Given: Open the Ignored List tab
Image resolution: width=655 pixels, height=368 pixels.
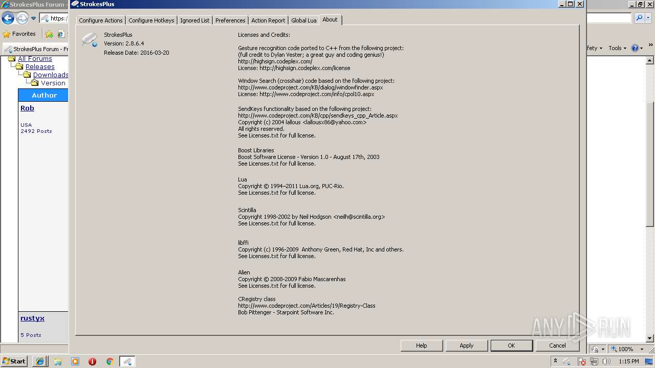Looking at the screenshot, I should click(194, 20).
